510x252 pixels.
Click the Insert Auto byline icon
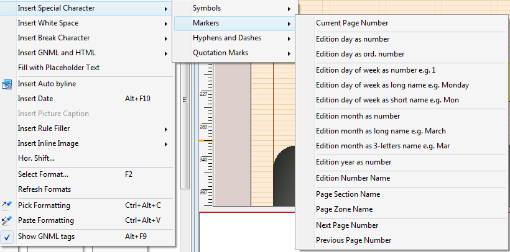(7, 84)
